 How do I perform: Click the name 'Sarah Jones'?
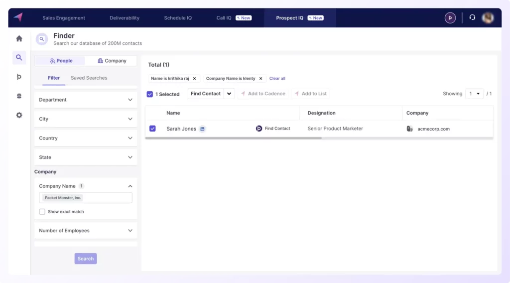point(181,129)
